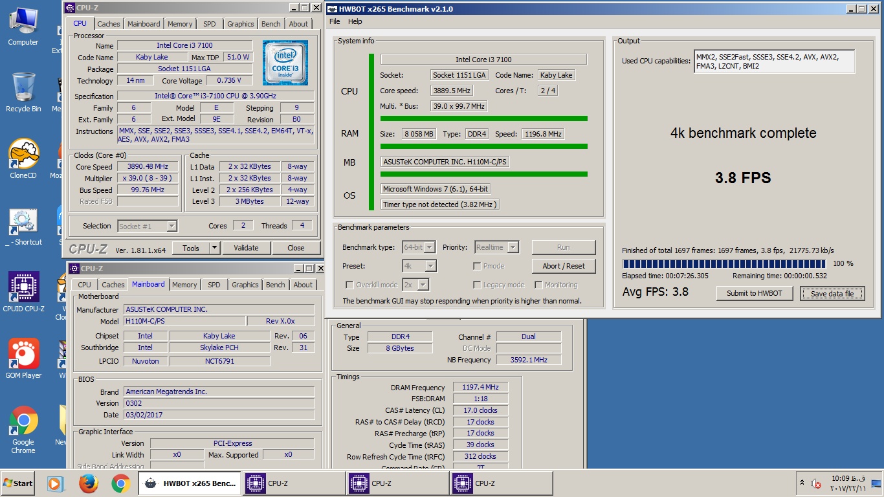Screen dimensions: 884x497
Task: Open the Priority Realtime dropdown
Action: (x=496, y=247)
